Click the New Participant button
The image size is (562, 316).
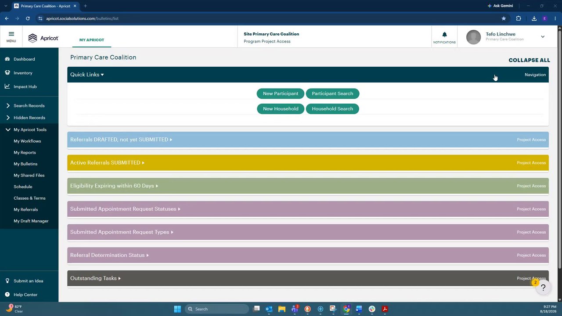tap(281, 93)
